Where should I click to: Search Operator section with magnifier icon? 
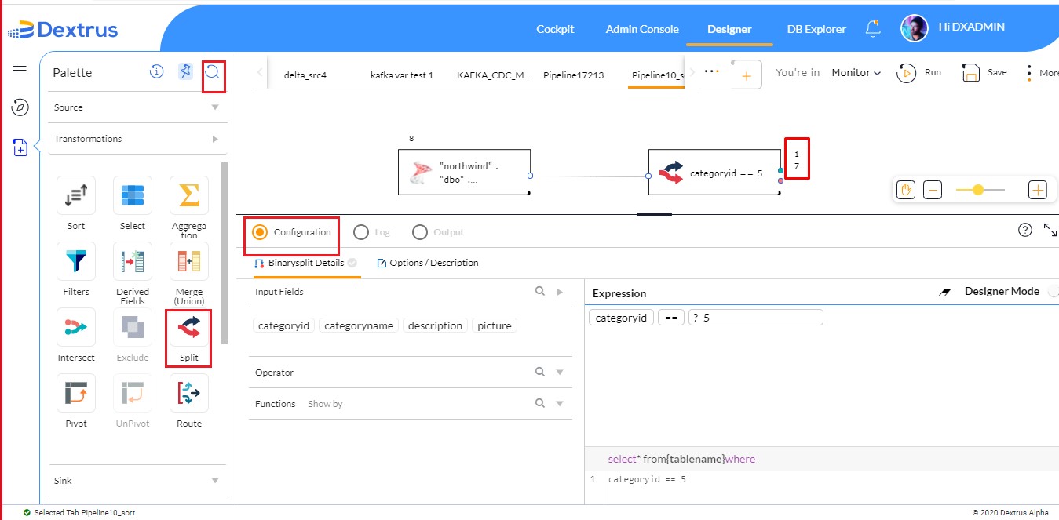point(539,372)
